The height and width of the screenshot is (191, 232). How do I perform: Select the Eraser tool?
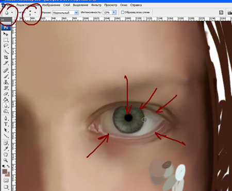6,94
